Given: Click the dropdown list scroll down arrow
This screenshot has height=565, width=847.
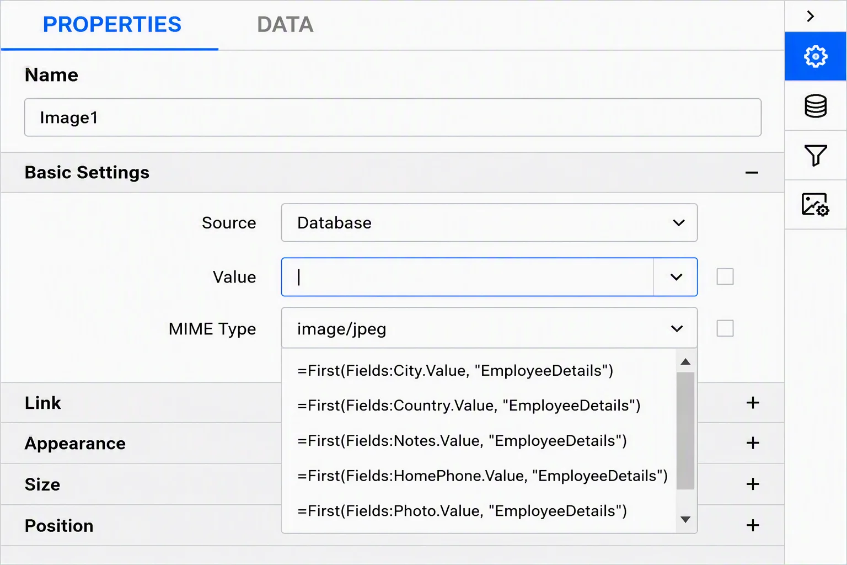Looking at the screenshot, I should click(685, 520).
